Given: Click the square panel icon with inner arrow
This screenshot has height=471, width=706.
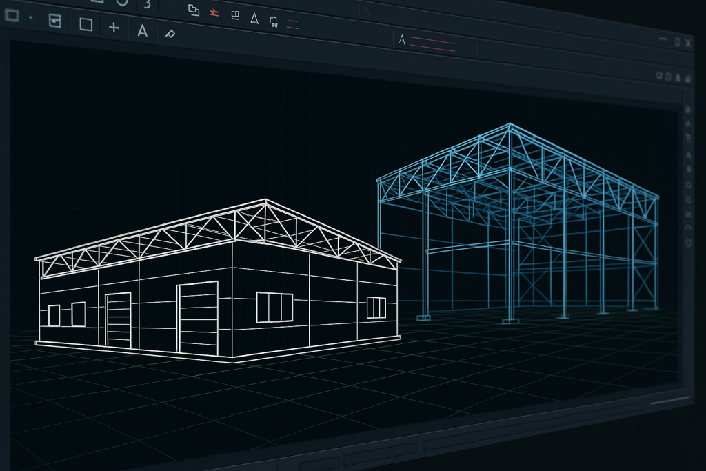Looking at the screenshot, I should [55, 21].
